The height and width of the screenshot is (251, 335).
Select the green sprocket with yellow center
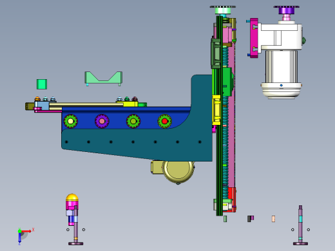pyautogui.click(x=71, y=121)
